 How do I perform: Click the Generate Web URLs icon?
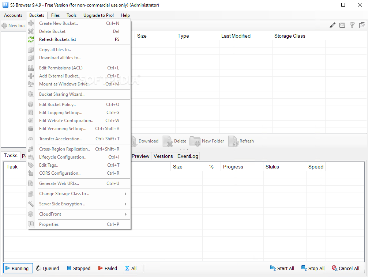coord(31,183)
